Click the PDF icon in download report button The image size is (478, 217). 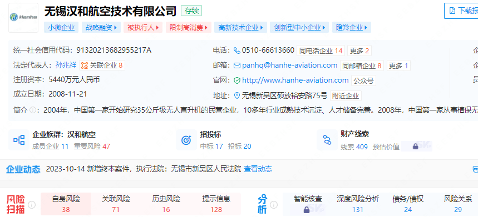coord(452,11)
